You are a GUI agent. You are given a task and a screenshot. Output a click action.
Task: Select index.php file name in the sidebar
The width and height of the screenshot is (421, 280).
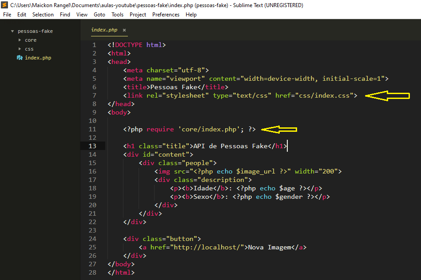pyautogui.click(x=38, y=58)
